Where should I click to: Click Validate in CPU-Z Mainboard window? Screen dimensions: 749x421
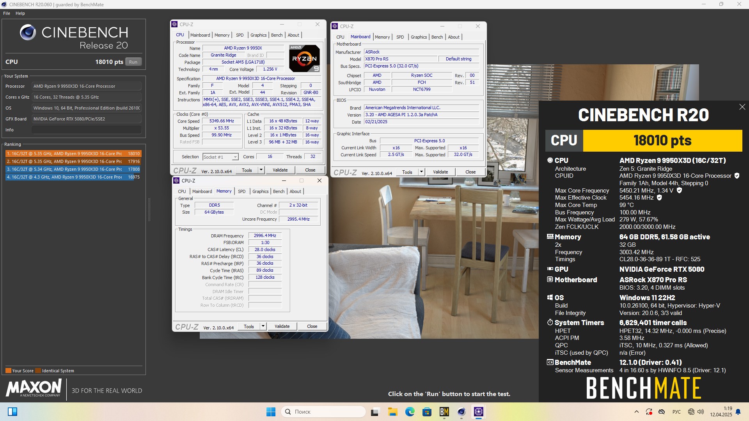[440, 172]
